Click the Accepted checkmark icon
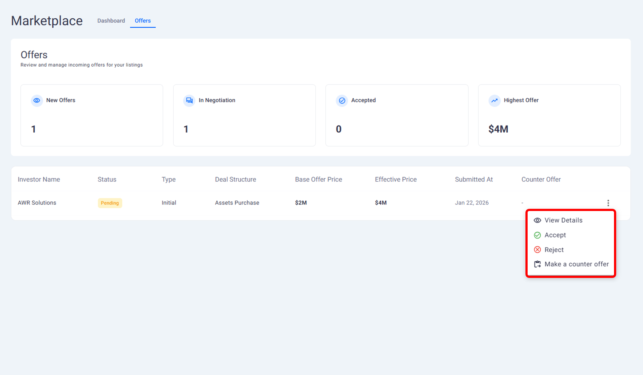This screenshot has width=643, height=375. point(342,101)
